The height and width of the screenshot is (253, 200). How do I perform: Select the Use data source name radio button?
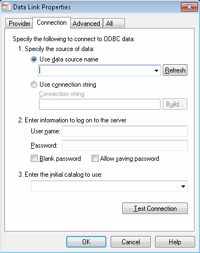pos(34,59)
